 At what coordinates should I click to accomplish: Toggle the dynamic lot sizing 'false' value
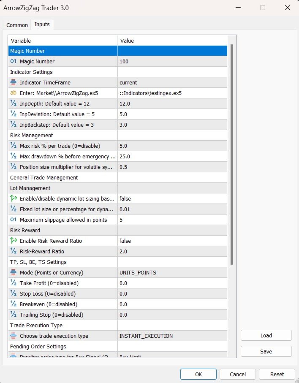pyautogui.click(x=172, y=198)
